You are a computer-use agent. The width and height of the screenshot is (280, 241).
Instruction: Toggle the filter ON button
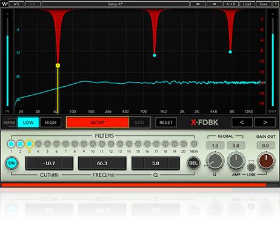pyautogui.click(x=12, y=163)
